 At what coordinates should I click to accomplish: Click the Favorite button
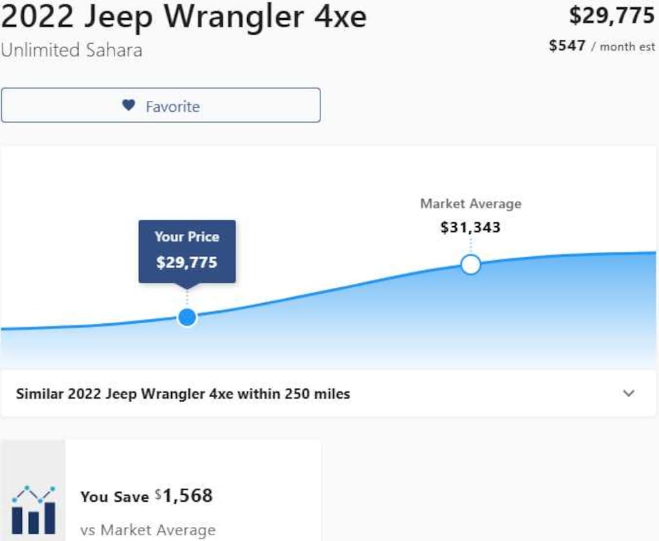point(161,105)
